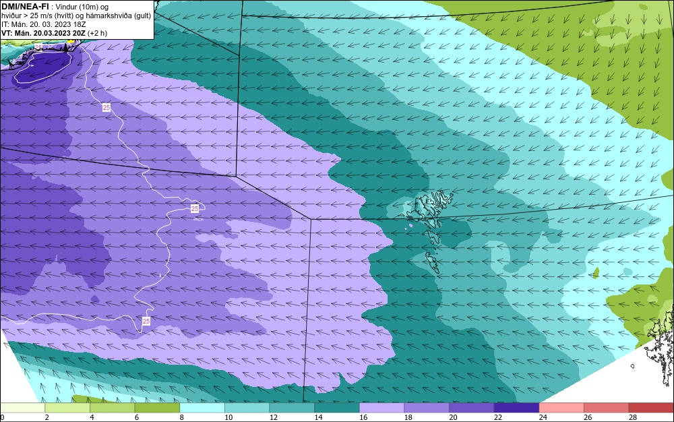Click the 20–22 m/s violet legend swatch
This screenshot has width=674, height=422.
pyautogui.click(x=472, y=408)
